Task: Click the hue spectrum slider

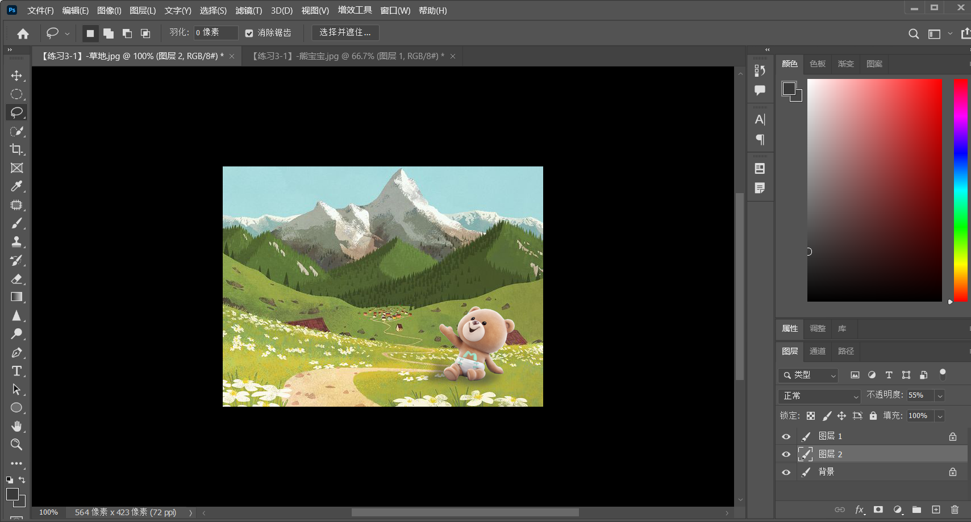Action: tap(961, 190)
